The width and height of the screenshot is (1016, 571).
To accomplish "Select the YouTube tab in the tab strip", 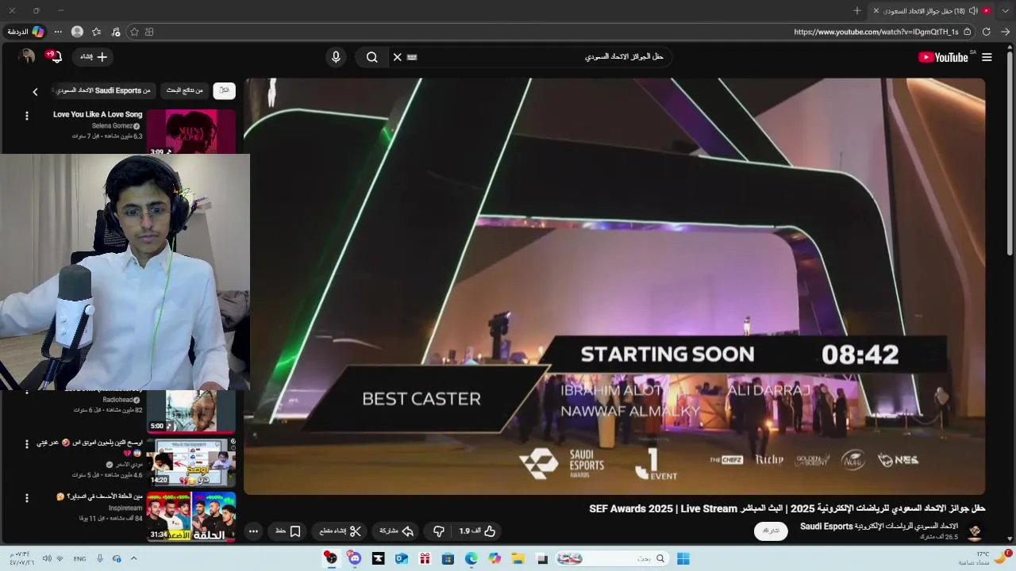I will click(x=932, y=11).
